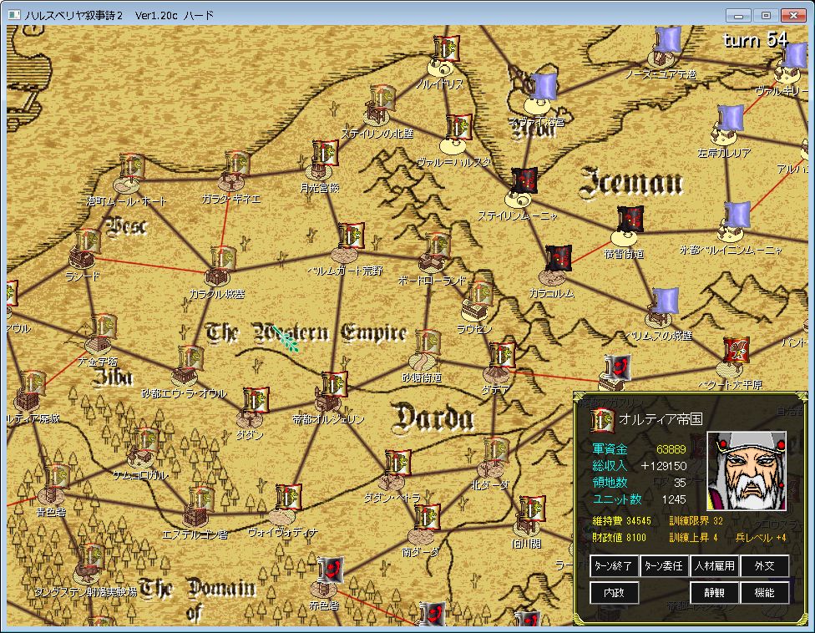815x633 pixels.
Task: Click the 訓練限界 32 text
Action: [696, 521]
